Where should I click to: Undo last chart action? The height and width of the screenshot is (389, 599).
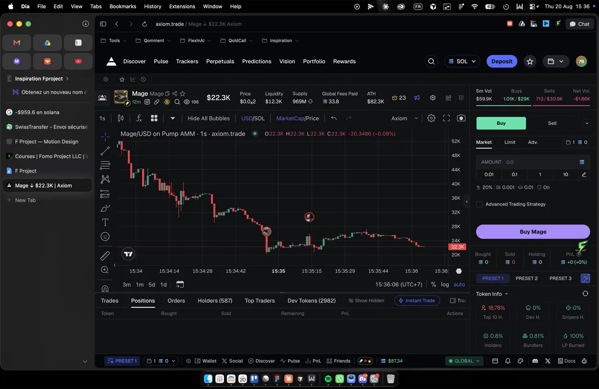coord(334,118)
